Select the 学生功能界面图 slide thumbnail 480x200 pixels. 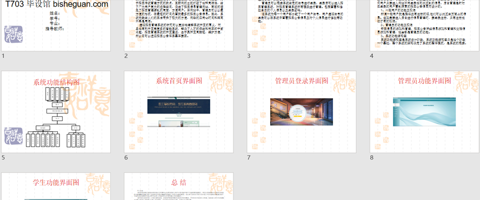56,186
